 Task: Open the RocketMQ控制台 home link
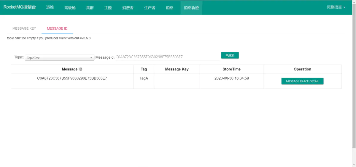(x=20, y=7)
